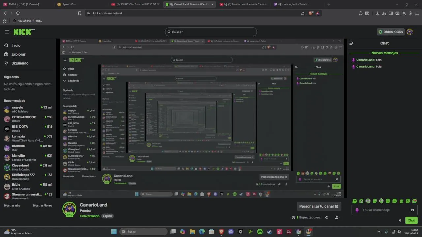Open the user profile avatar menu
The height and width of the screenshot is (237, 422).
click(x=410, y=32)
